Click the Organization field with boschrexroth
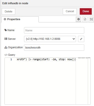Image resolution: width=94 pixels, height=106 pixels. coord(54,48)
